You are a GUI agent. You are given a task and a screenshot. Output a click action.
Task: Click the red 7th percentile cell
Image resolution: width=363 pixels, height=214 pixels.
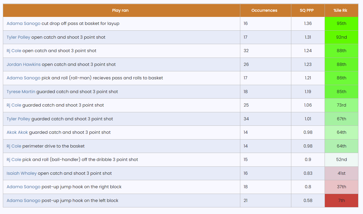[341, 201]
